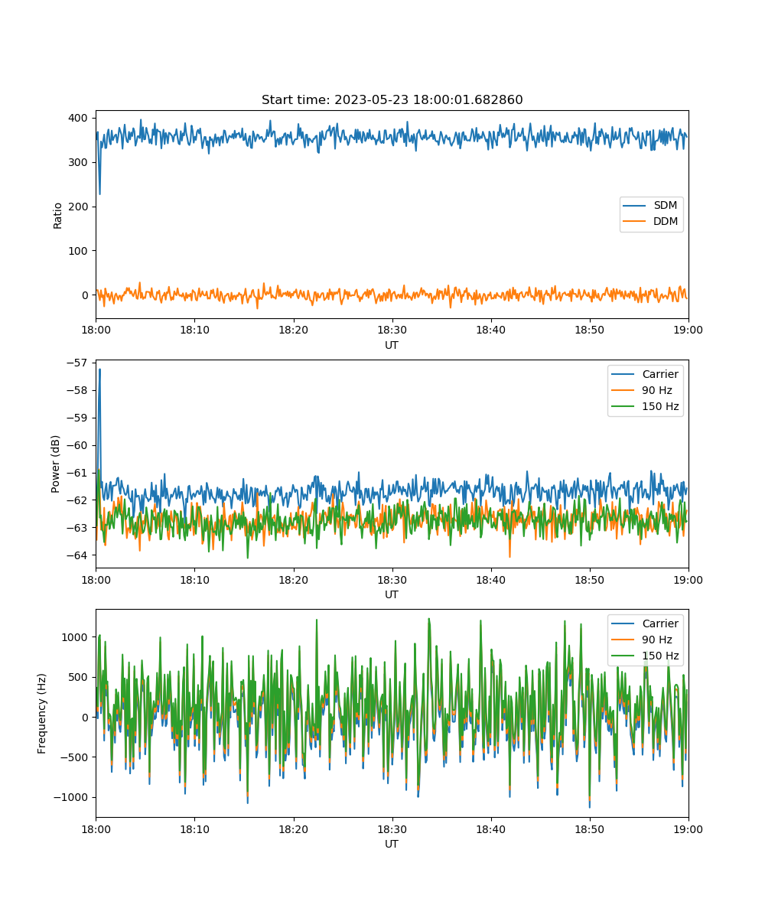Click the 18:30 tick label under the top plot
This screenshot has height=918, width=765.
392,330
